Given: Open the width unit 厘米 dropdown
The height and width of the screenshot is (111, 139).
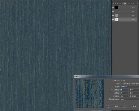Looking at the screenshot, I should tap(134, 90).
